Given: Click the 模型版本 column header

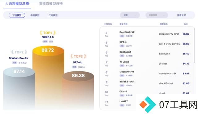Looking at the screenshot, I should (164, 24).
